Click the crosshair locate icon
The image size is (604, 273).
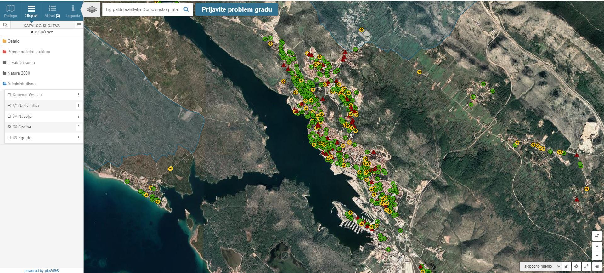pyautogui.click(x=576, y=266)
